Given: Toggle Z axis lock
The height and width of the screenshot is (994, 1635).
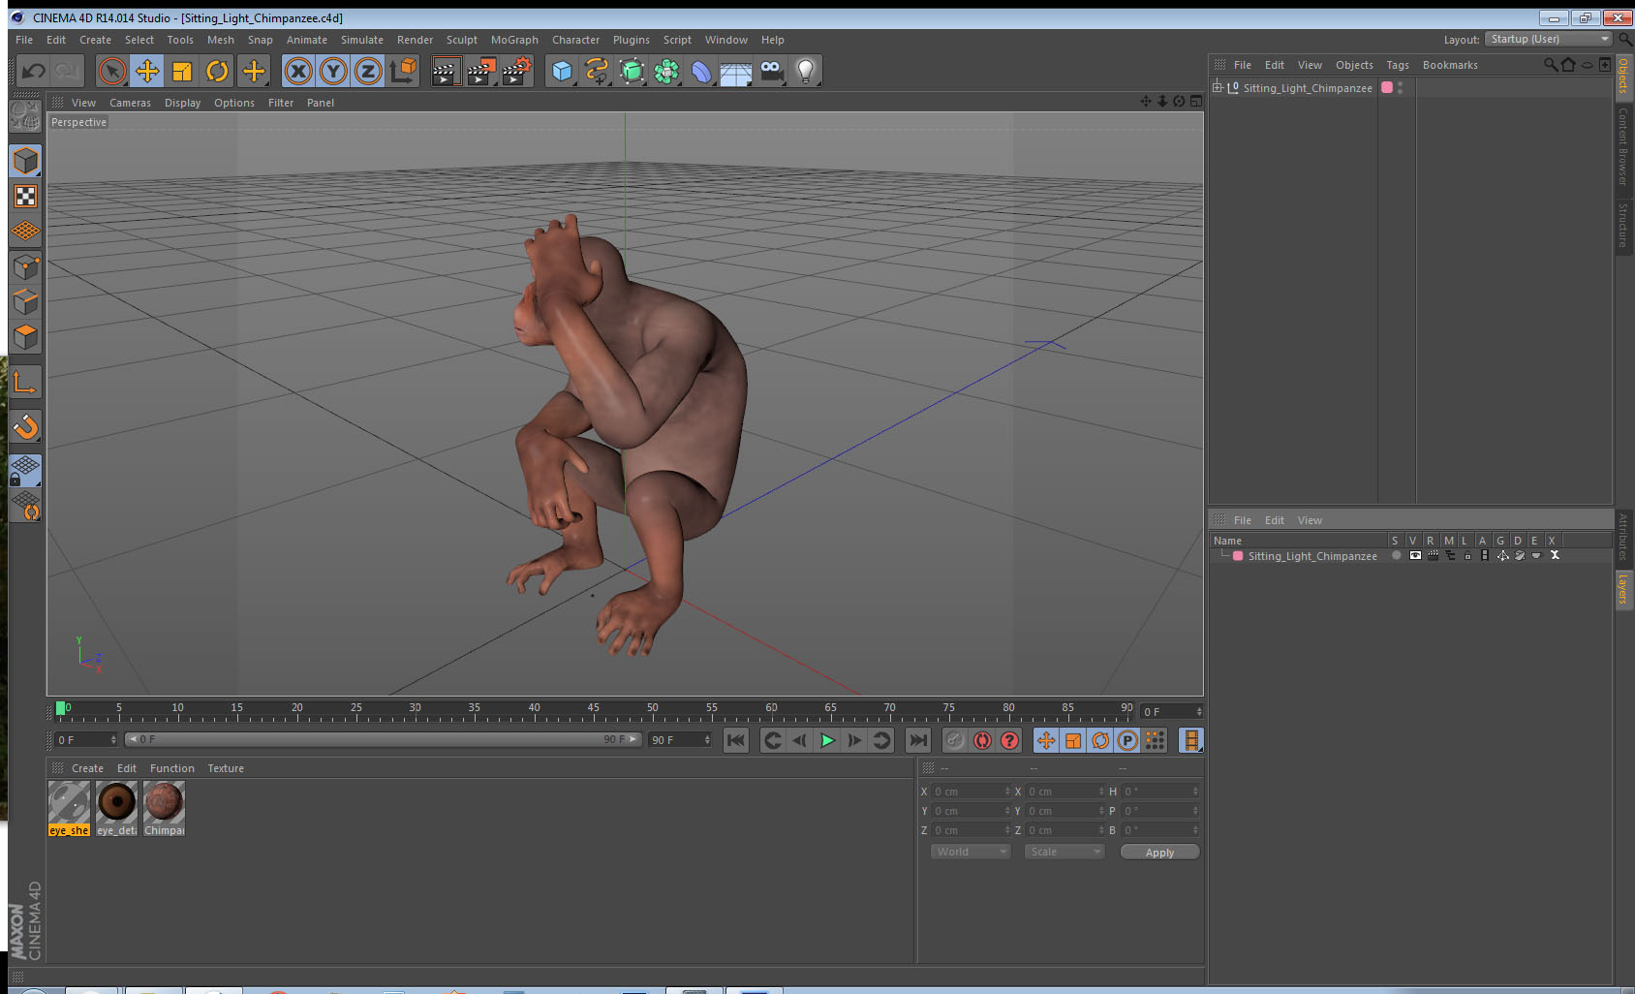Looking at the screenshot, I should (x=368, y=71).
